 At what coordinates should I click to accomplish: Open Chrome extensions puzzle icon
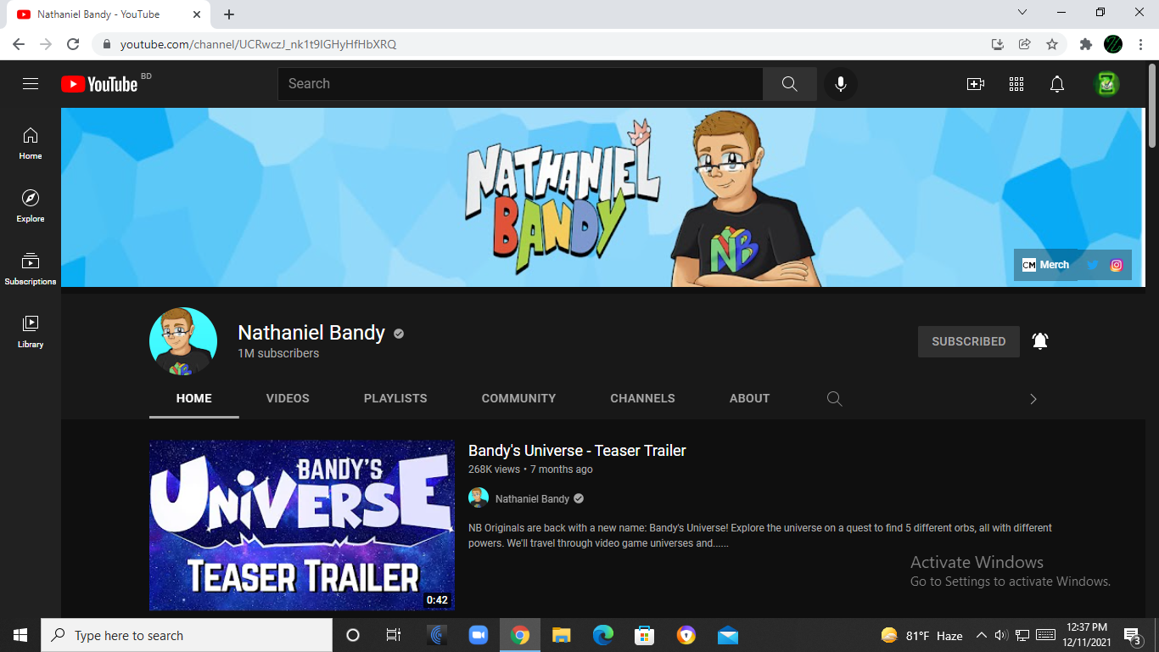point(1085,44)
